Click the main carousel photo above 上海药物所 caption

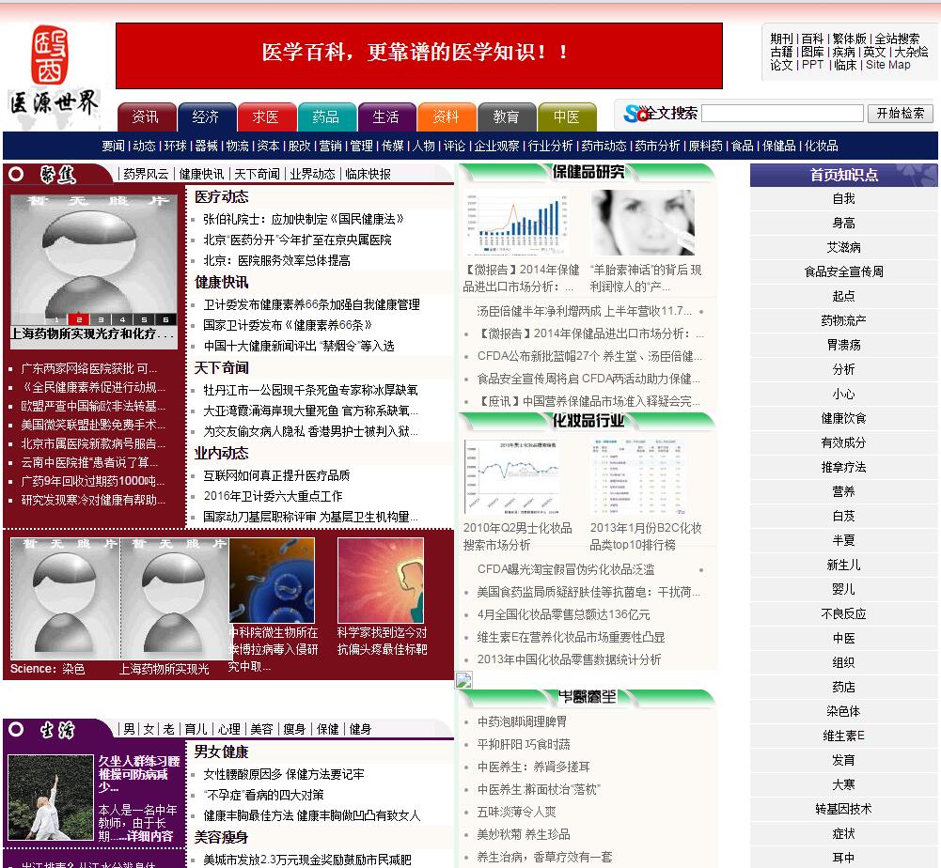click(x=94, y=259)
